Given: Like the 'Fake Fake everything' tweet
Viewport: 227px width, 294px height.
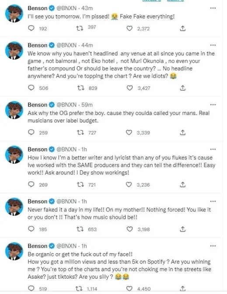Looking at the screenshot, I should 129,29.
